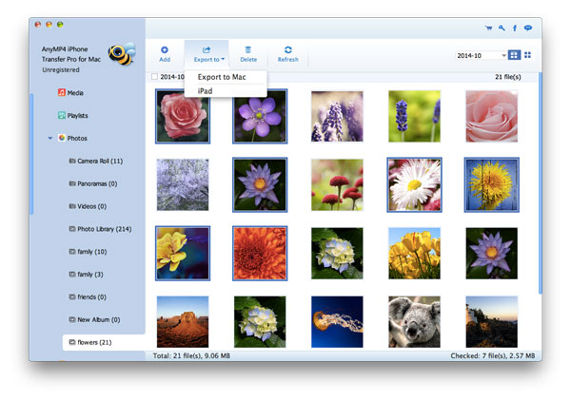Click the wrench registration icon

click(x=502, y=29)
